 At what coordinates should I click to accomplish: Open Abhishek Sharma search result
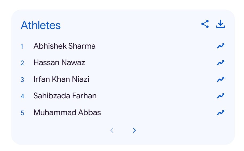pyautogui.click(x=64, y=46)
